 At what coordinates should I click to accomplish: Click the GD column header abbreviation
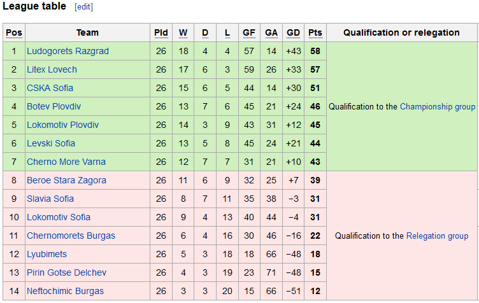tap(293, 32)
